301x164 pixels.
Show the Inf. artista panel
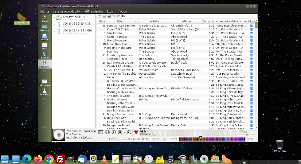tap(45, 92)
